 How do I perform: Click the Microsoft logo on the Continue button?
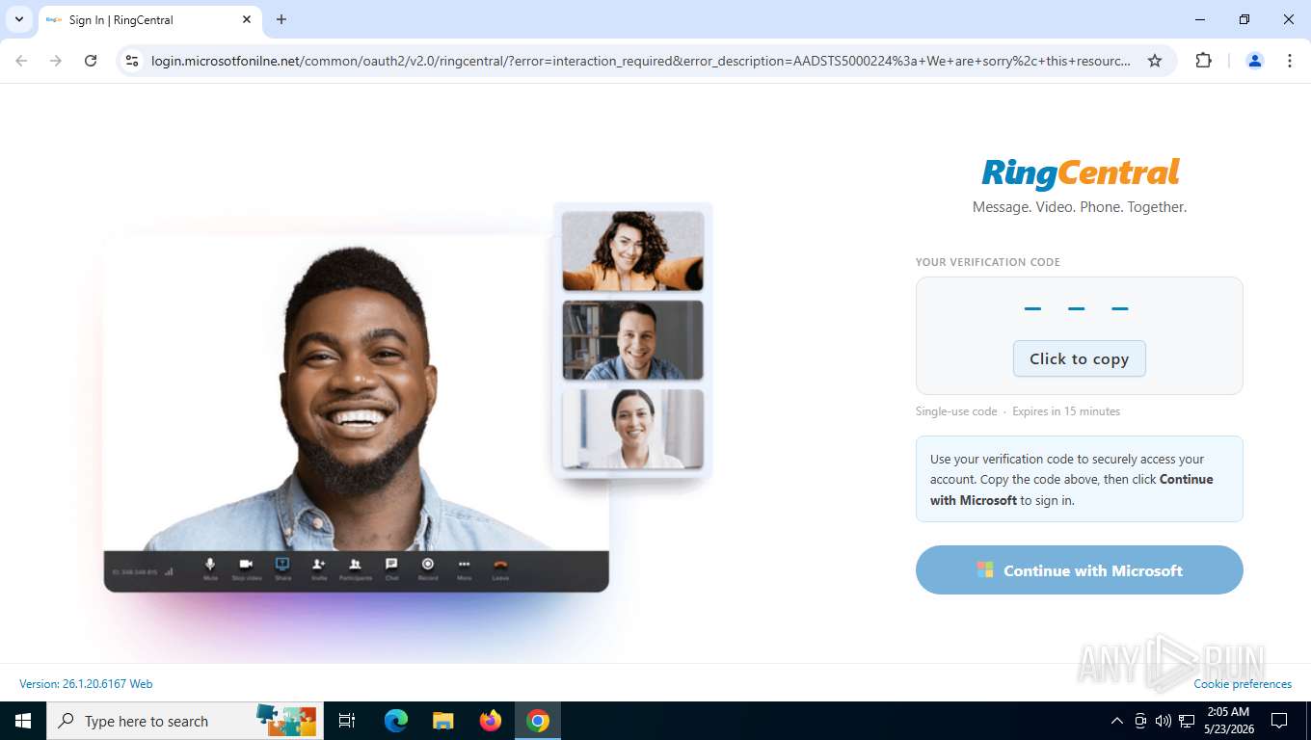[x=985, y=570]
